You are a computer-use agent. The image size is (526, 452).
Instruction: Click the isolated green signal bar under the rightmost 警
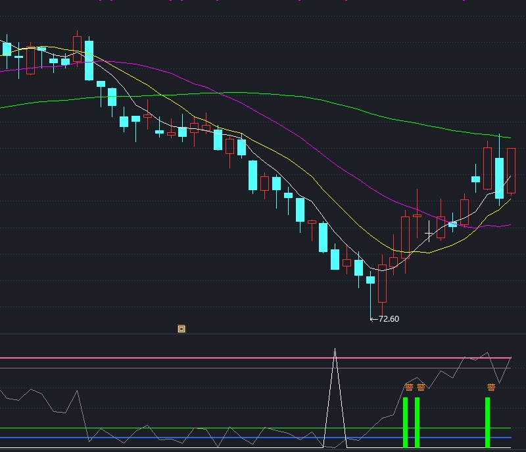point(487,422)
